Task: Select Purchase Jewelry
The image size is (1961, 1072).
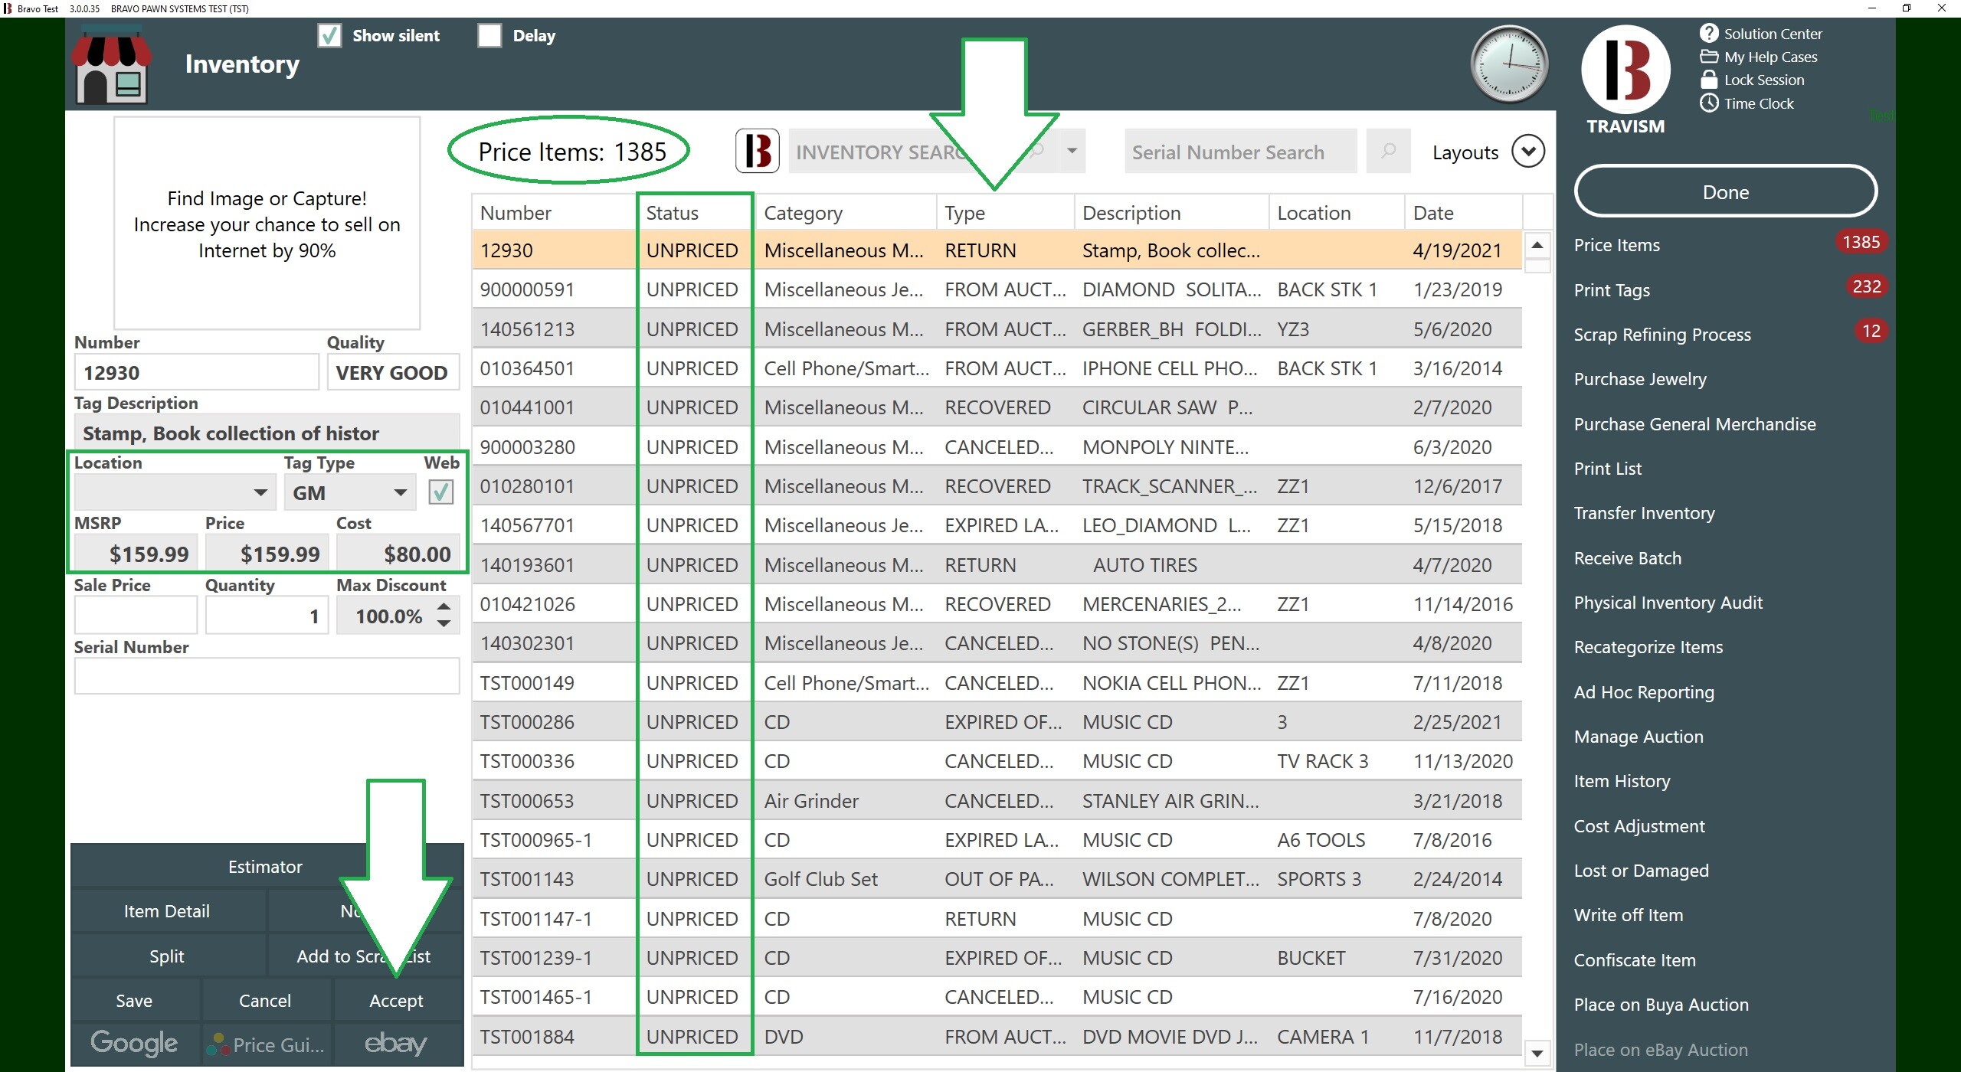Action: (x=1640, y=379)
